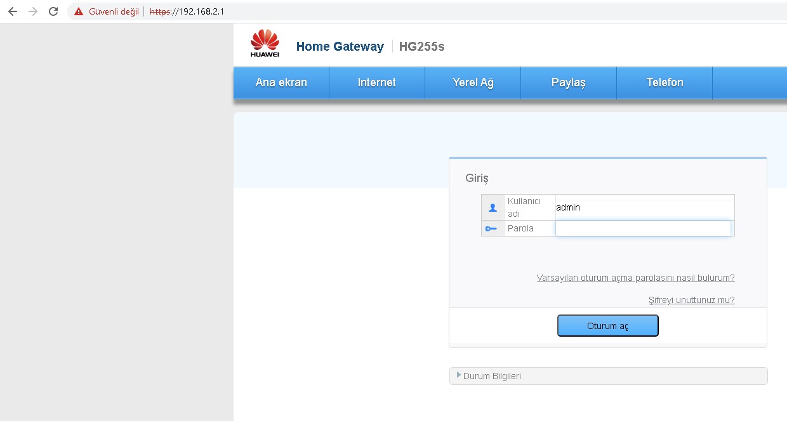Viewport: 787px width, 421px height.
Task: Switch to the Internet tab
Action: (x=376, y=82)
